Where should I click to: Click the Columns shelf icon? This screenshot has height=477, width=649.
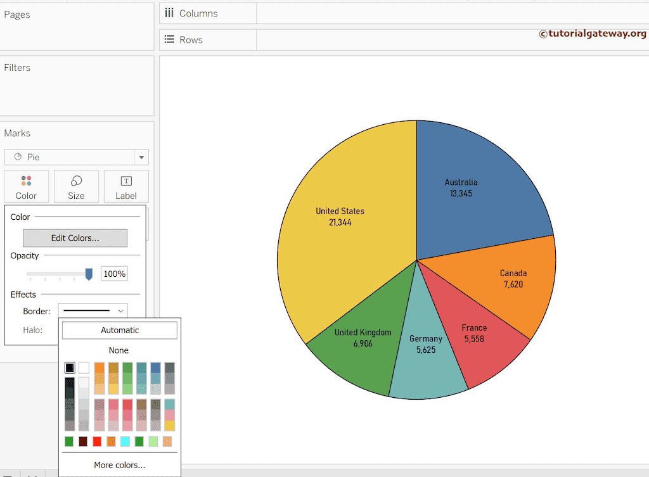click(x=169, y=13)
